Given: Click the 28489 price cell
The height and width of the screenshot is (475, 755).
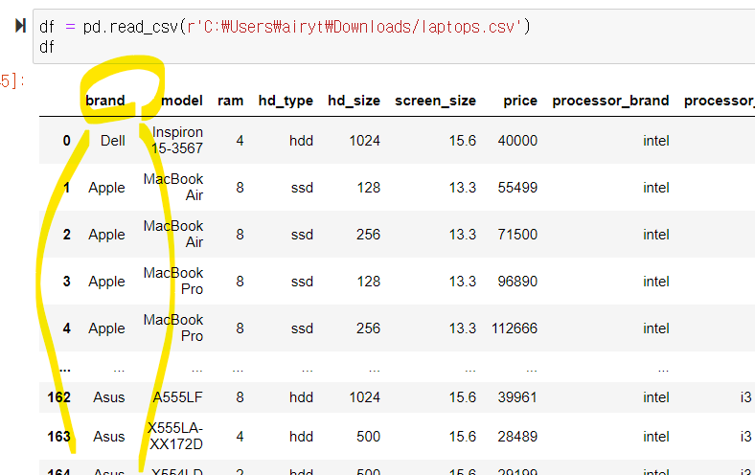Looking at the screenshot, I should [517, 437].
